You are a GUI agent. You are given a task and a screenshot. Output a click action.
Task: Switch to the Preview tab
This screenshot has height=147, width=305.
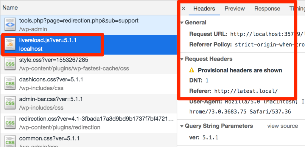pos(235,9)
